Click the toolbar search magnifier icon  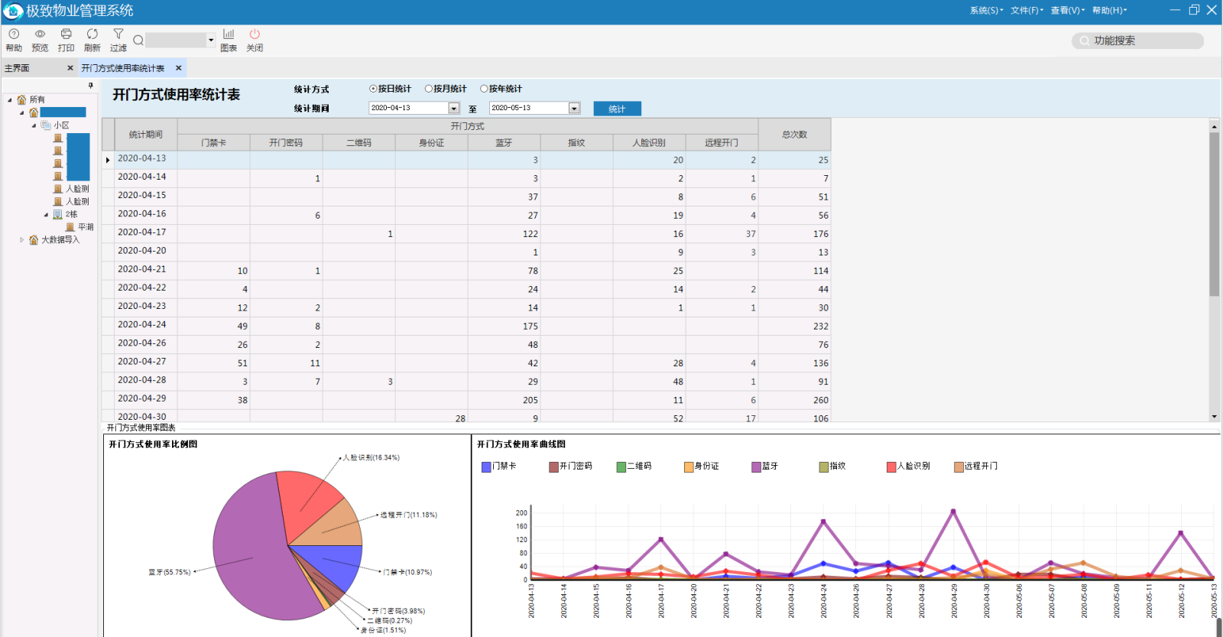click(x=138, y=41)
